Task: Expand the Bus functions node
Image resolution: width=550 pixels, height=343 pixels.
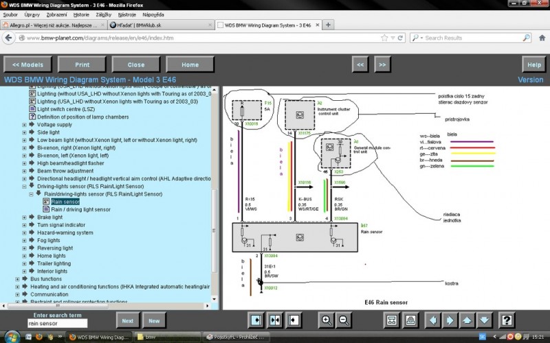Action: click(17, 279)
